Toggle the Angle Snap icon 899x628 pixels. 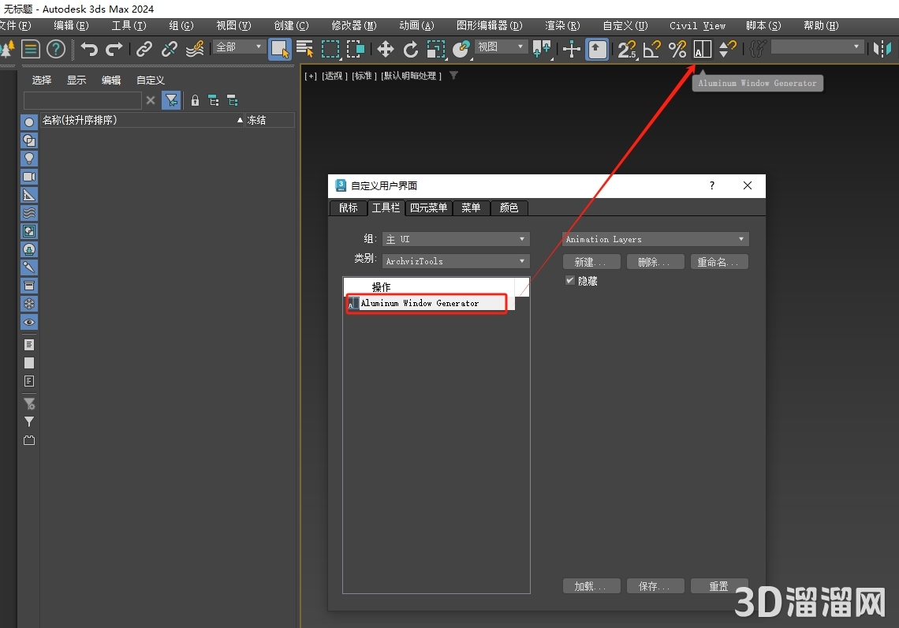[x=652, y=50]
